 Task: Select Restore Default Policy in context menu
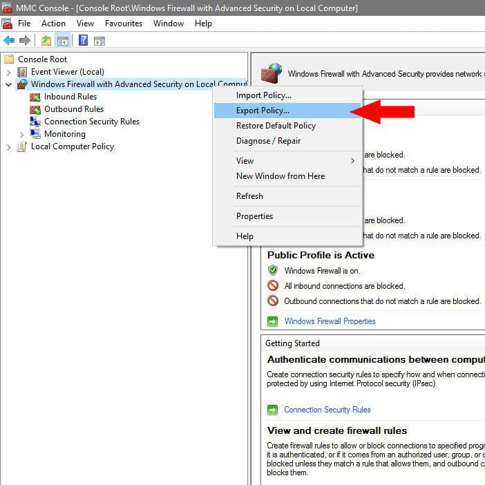tap(287, 126)
